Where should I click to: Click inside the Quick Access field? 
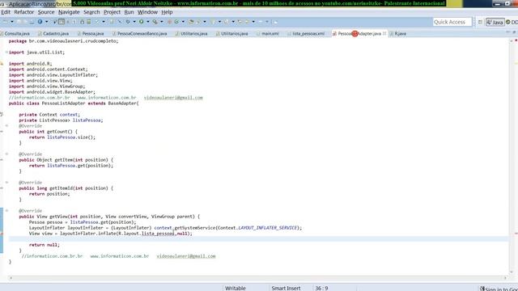click(x=452, y=22)
